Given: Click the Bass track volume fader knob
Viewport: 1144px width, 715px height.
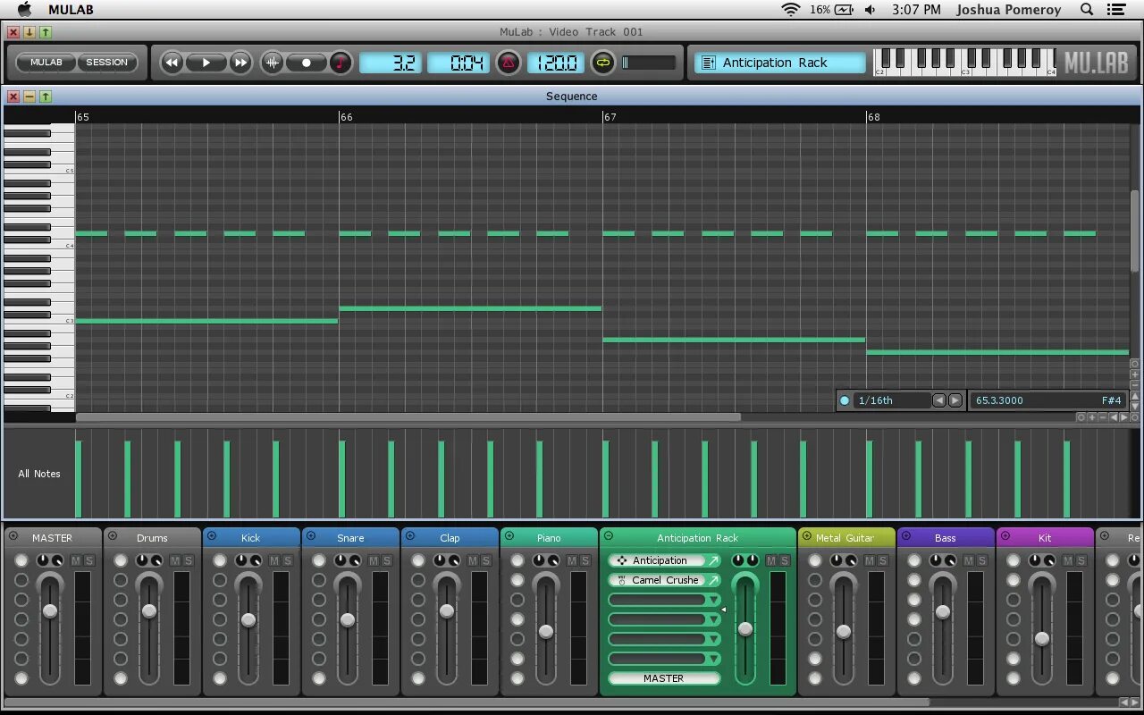Looking at the screenshot, I should tap(943, 612).
